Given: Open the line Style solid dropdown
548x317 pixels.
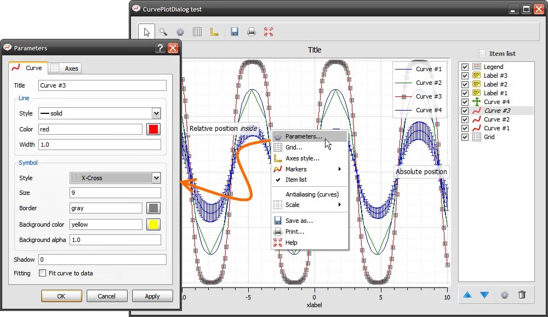Looking at the screenshot, I should pyautogui.click(x=100, y=113).
